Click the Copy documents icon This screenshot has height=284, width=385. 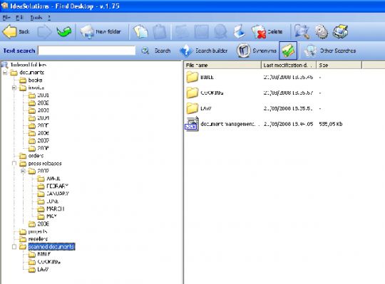pos(140,31)
